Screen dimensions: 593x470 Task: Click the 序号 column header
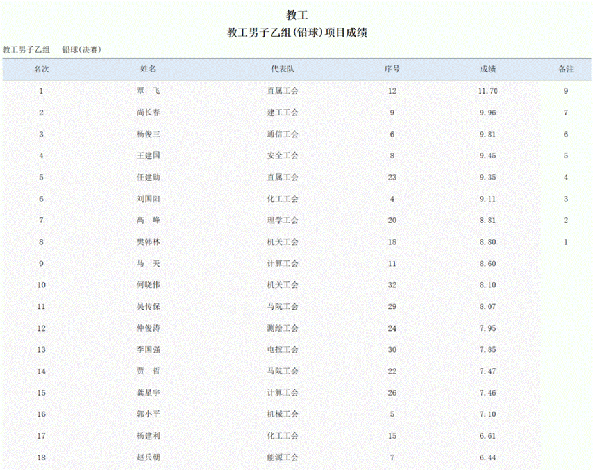(x=392, y=69)
